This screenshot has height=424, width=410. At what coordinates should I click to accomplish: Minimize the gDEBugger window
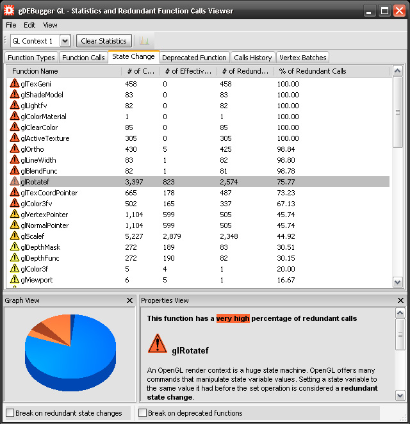[x=368, y=11]
